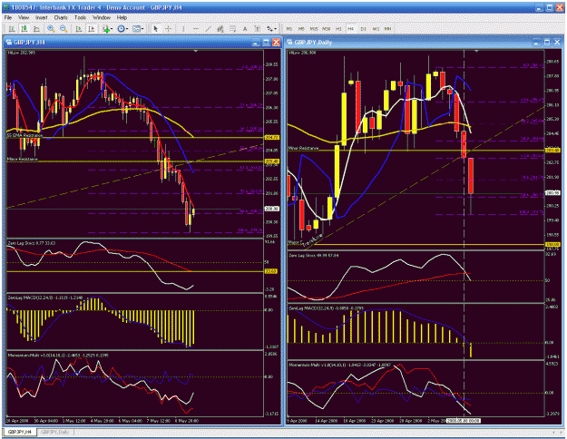Switch chart to bar chart type
This screenshot has height=439, width=567.
pos(12,29)
